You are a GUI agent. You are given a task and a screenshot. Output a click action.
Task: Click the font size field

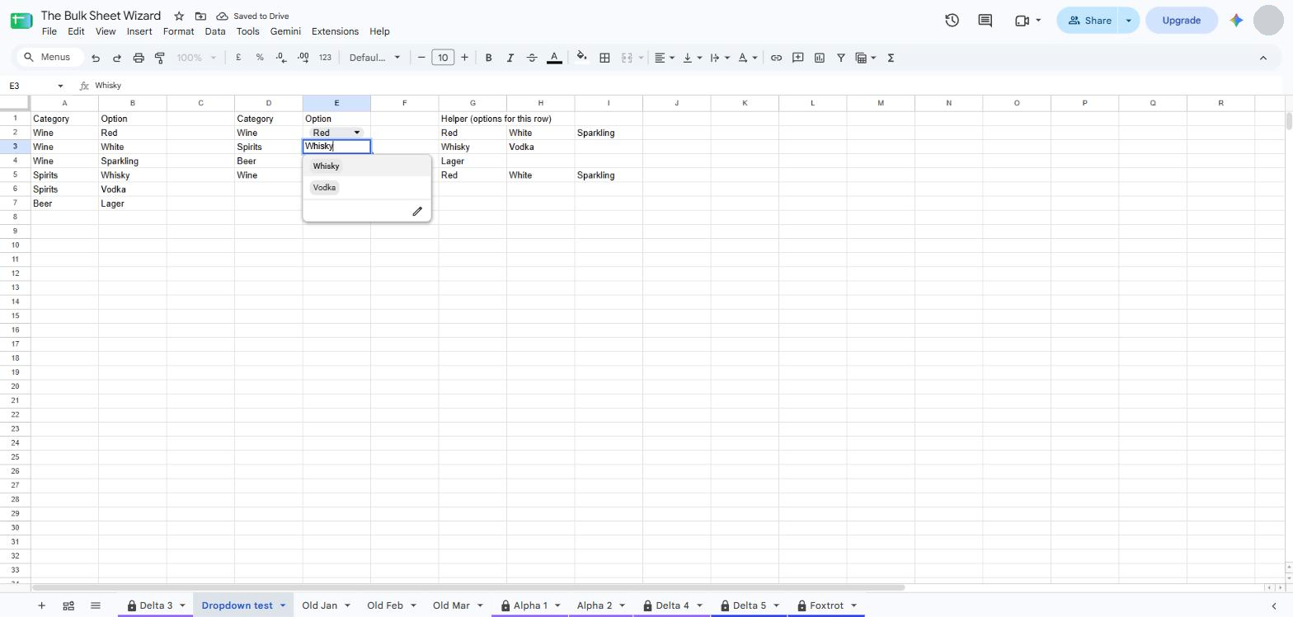point(443,58)
